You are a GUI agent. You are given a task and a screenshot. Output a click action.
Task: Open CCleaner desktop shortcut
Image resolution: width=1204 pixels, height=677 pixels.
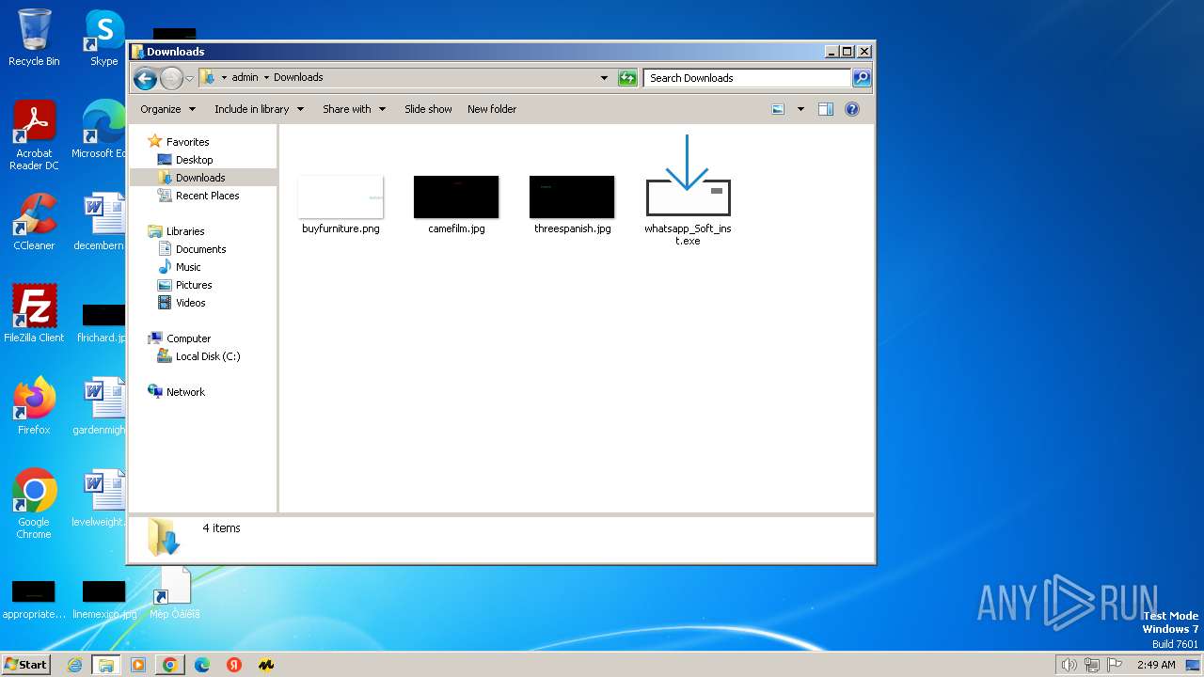(34, 222)
